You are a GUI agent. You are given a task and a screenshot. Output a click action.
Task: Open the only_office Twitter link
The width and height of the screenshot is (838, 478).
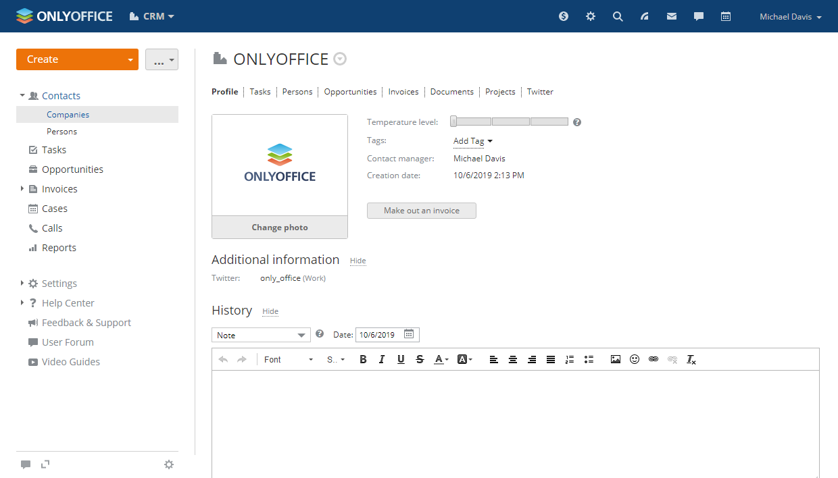tap(280, 278)
